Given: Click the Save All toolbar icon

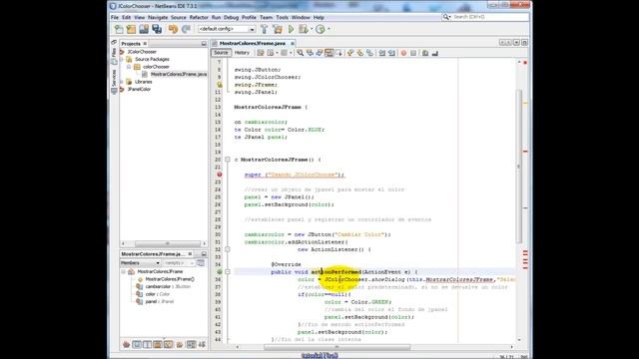Looking at the screenshot, I should click(157, 29).
